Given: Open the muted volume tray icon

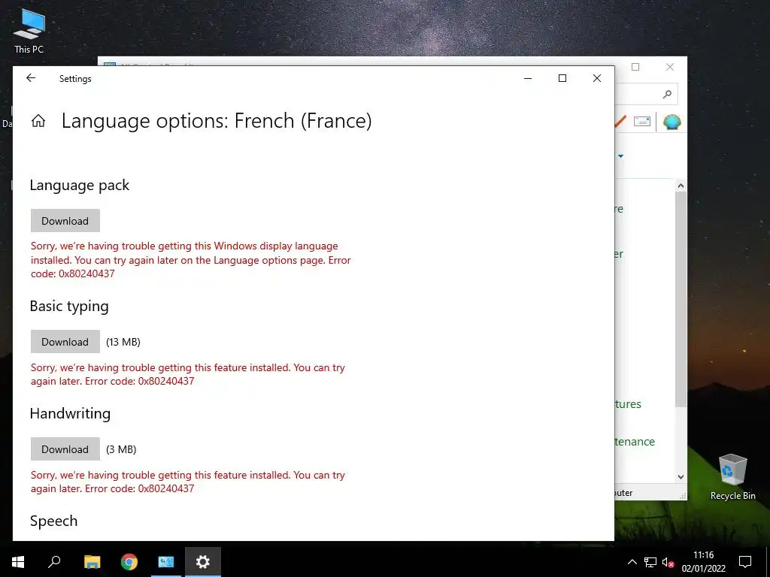Looking at the screenshot, I should [668, 562].
